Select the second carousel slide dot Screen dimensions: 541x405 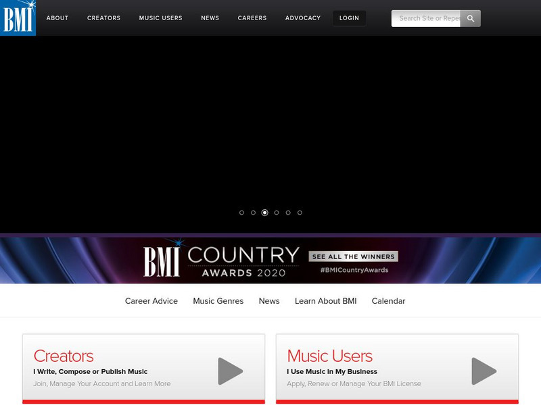pos(253,213)
